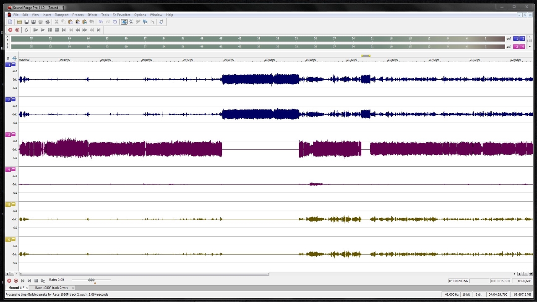Go to start in the top transport toolbar
This screenshot has width=537, height=302.
click(x=64, y=30)
